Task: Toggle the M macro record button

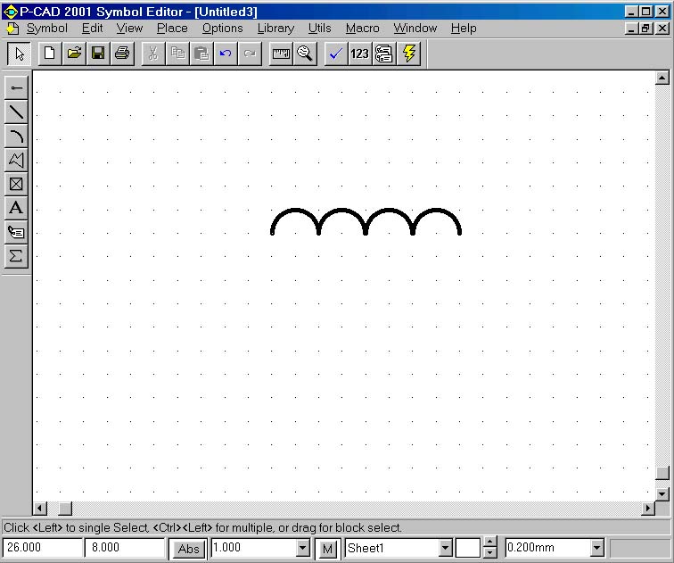Action: click(327, 549)
